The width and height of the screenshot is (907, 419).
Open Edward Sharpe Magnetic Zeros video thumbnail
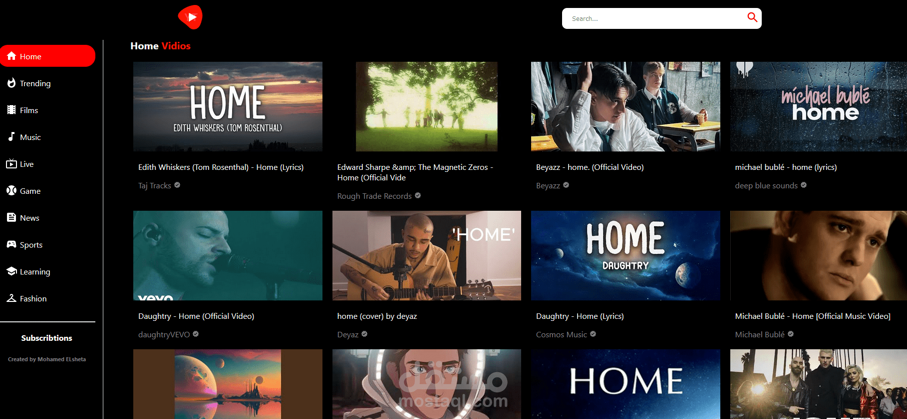[427, 107]
